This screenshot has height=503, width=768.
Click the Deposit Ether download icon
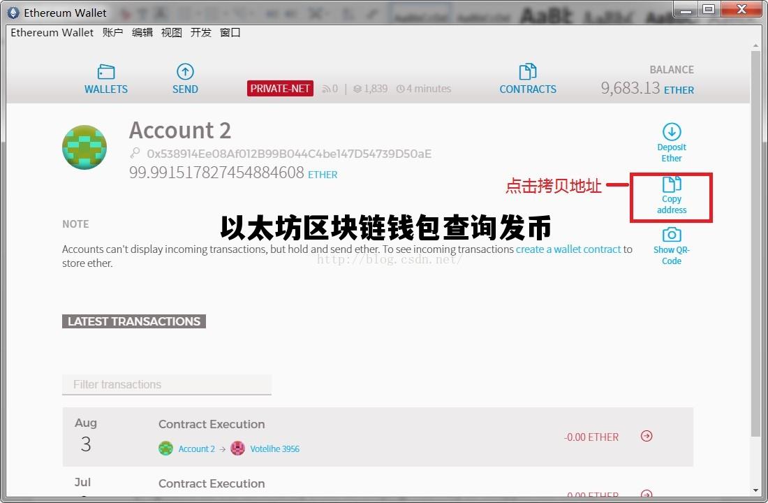(671, 131)
